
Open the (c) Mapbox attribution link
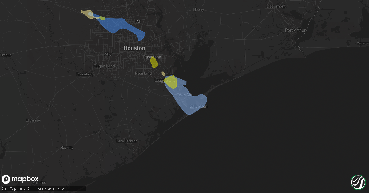coord(14,189)
